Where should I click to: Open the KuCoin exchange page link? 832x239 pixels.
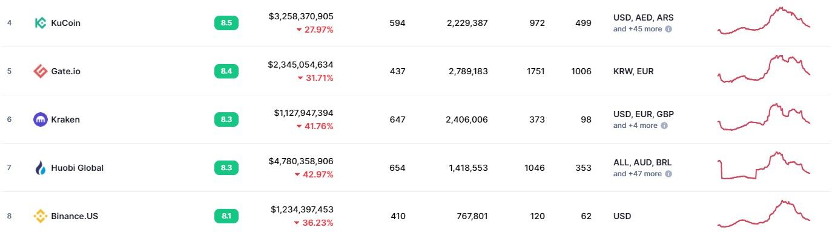click(x=66, y=23)
